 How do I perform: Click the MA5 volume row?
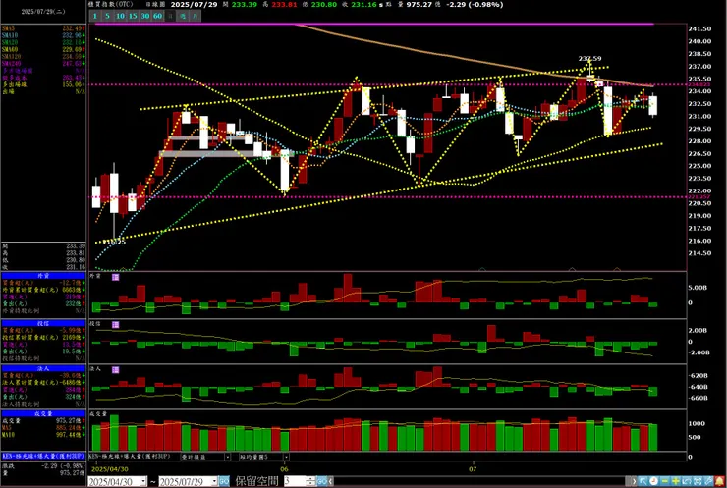click(x=43, y=428)
